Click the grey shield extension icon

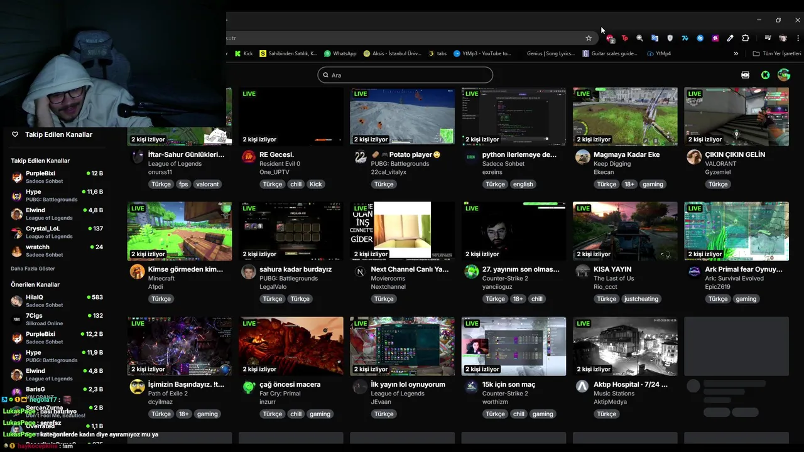670,38
